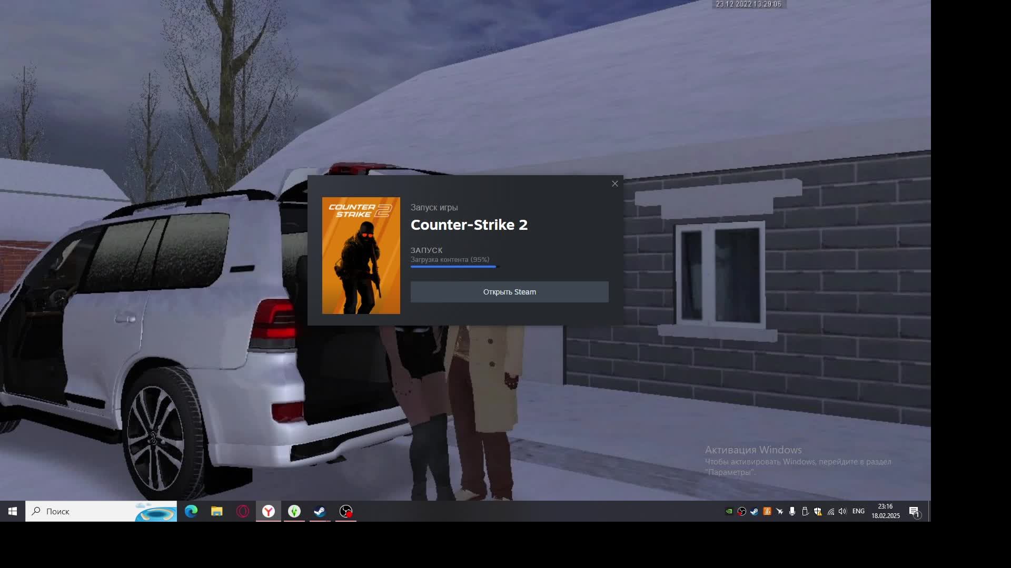Open Opera browser from the taskbar

(243, 511)
